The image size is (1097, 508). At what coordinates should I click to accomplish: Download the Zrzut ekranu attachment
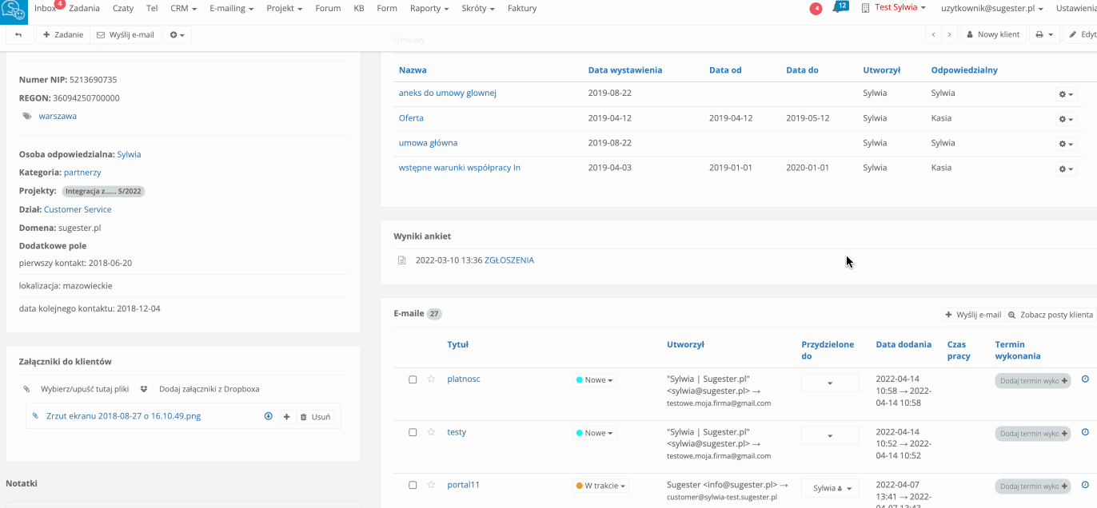269,416
